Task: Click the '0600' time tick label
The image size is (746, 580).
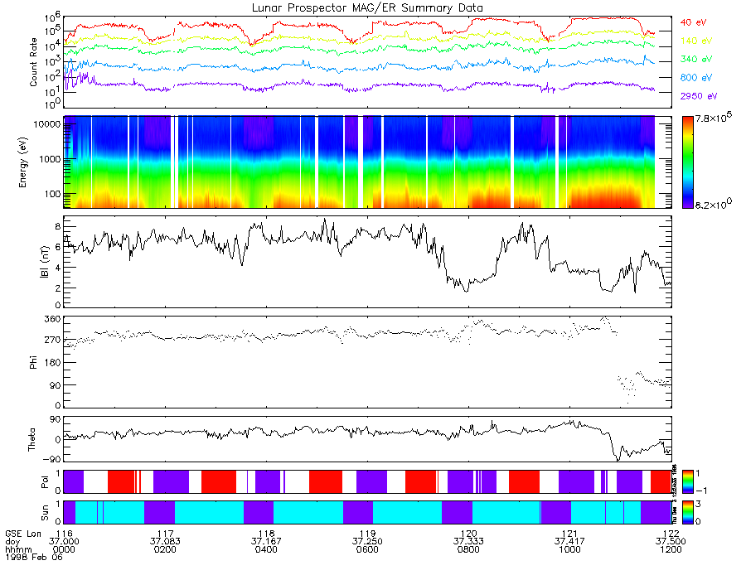Action: click(x=367, y=549)
